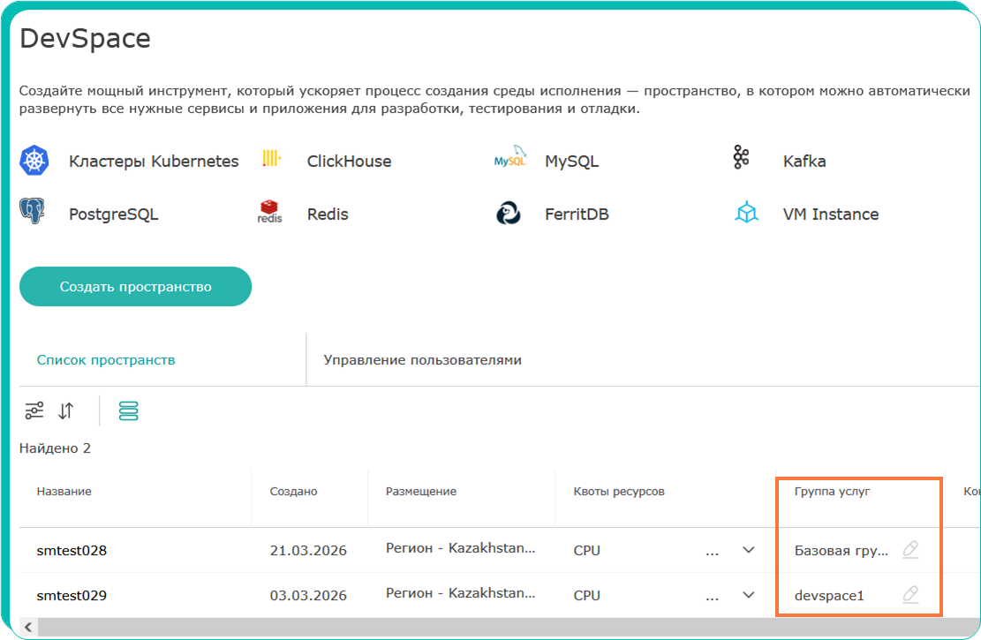Click the FerritDB service icon
Image resolution: width=981 pixels, height=640 pixels.
[x=508, y=213]
